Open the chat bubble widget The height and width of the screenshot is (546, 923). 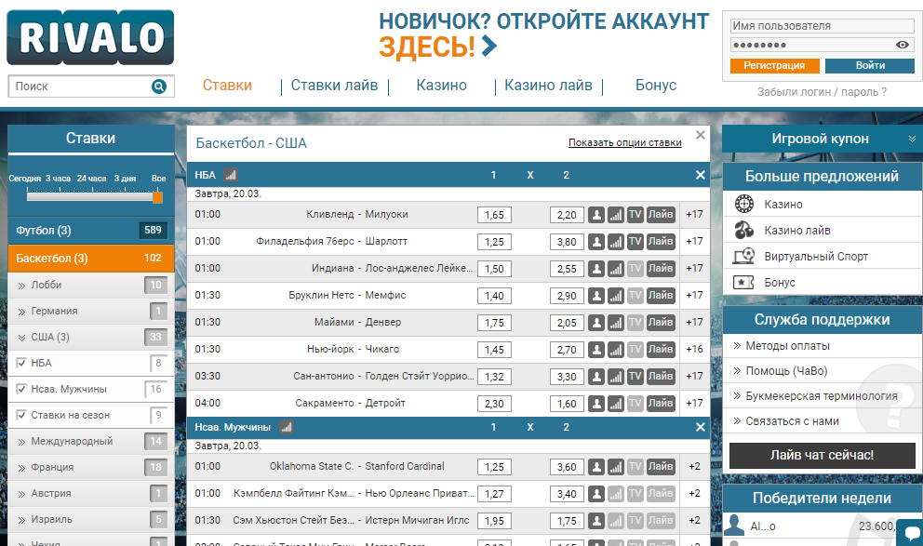click(x=910, y=532)
